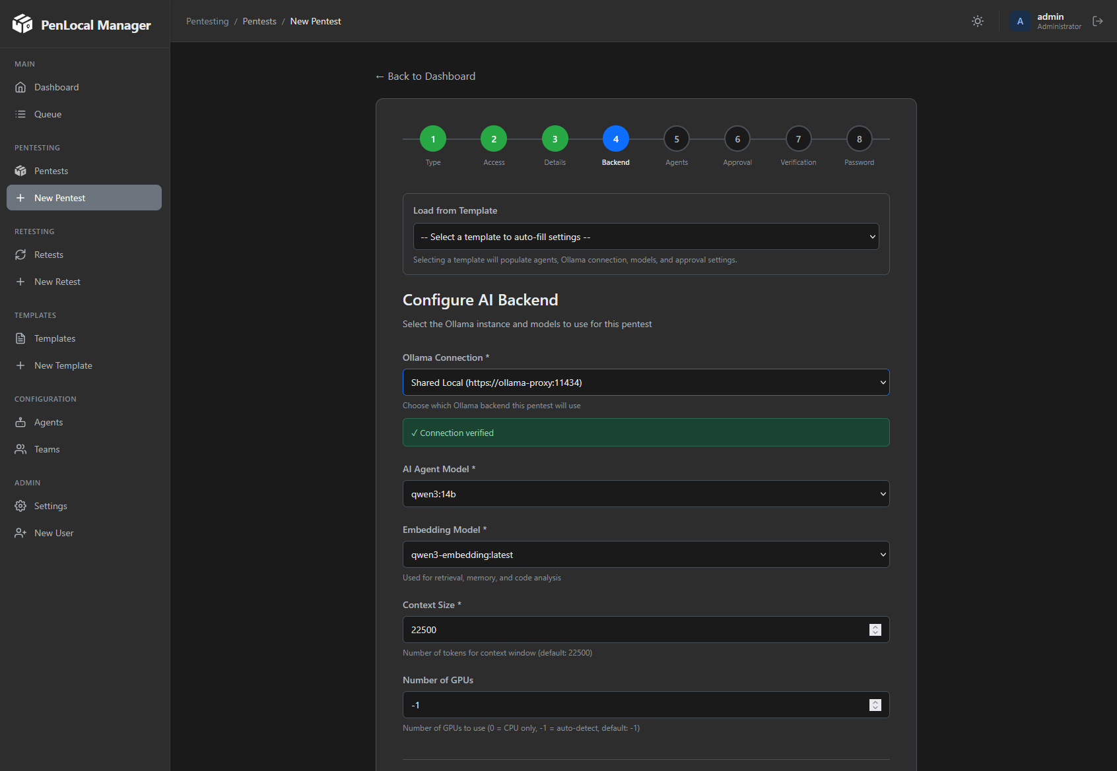This screenshot has height=771, width=1117.
Task: Open Settings via the gear icon
Action: click(20, 506)
